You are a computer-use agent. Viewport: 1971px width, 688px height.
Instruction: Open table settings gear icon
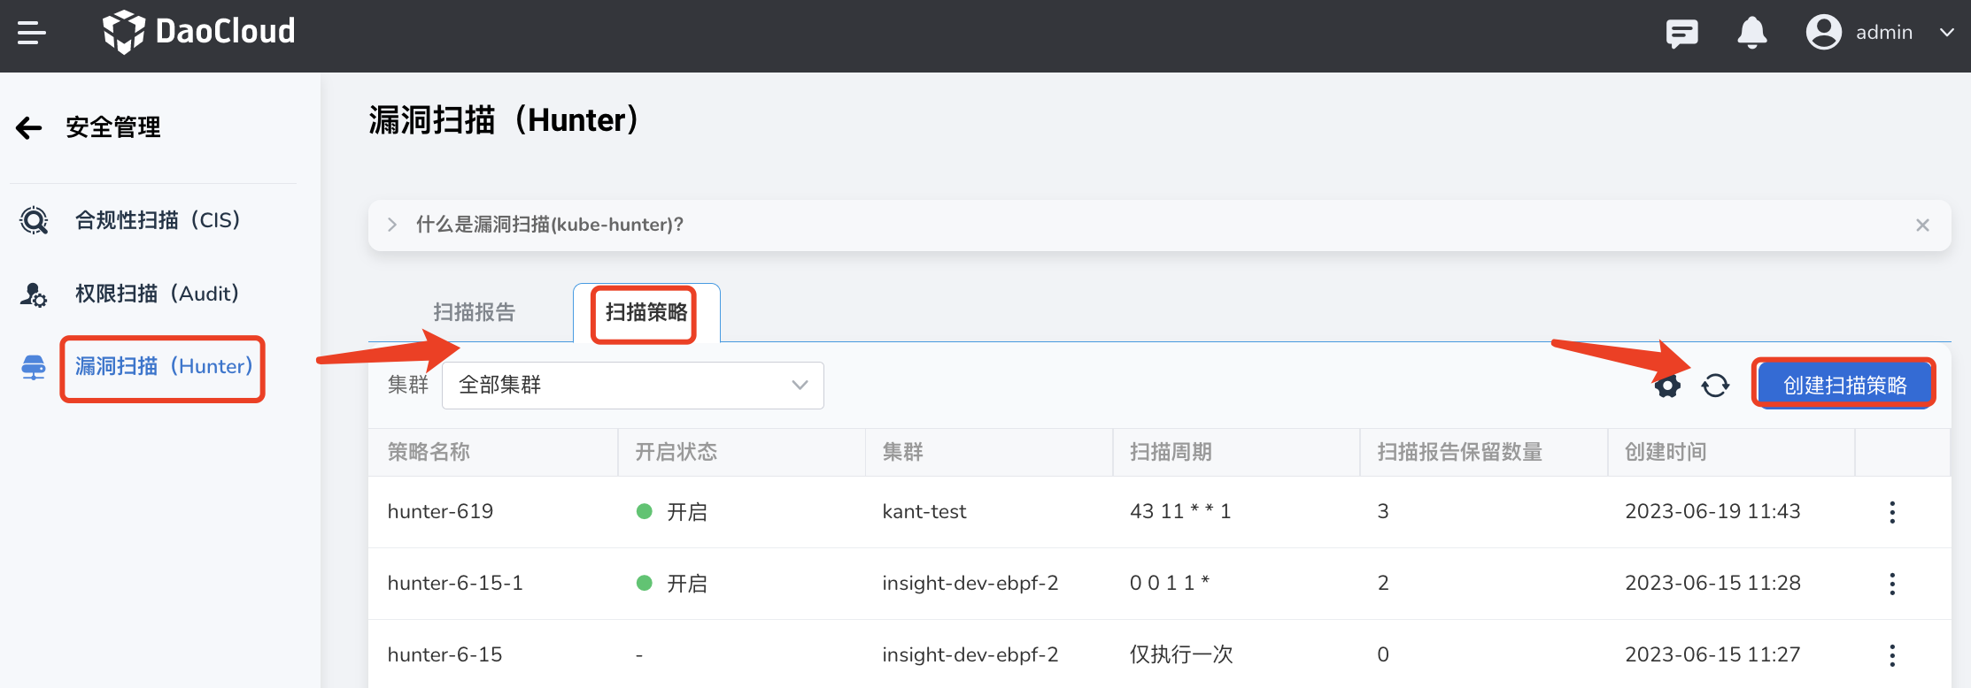click(1667, 386)
